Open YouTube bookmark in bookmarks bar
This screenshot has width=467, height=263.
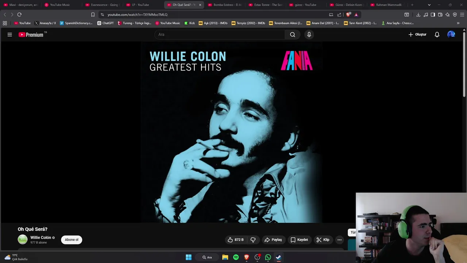(22, 23)
